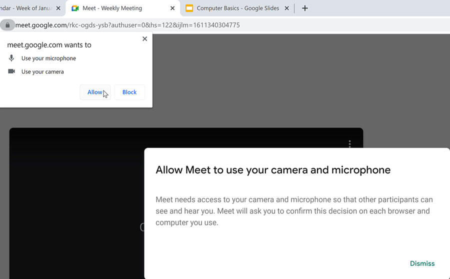
Task: Block microphone and camera access
Action: 129,92
